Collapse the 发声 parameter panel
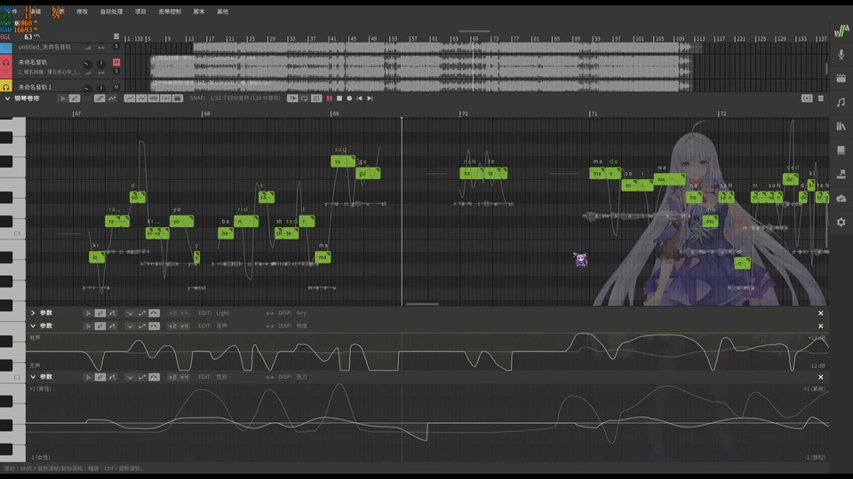853x479 pixels. [x=33, y=326]
